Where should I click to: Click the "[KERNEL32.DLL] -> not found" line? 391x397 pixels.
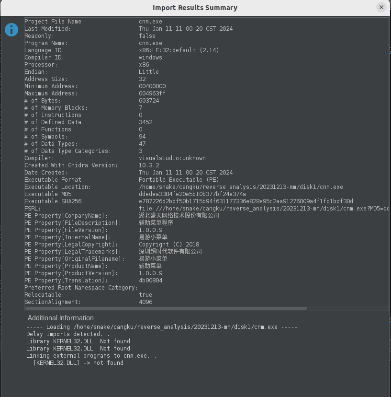coord(78,363)
